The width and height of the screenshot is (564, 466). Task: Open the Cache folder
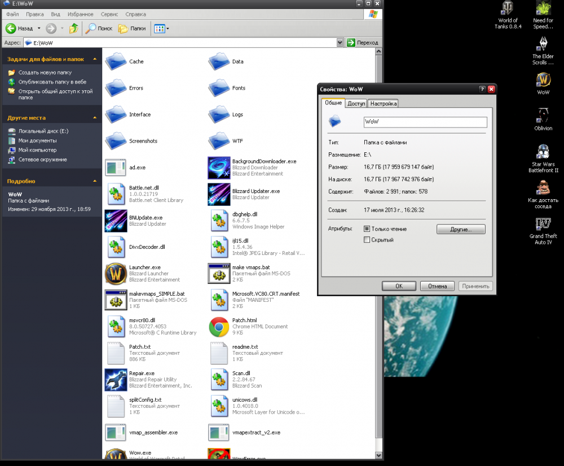pos(116,61)
